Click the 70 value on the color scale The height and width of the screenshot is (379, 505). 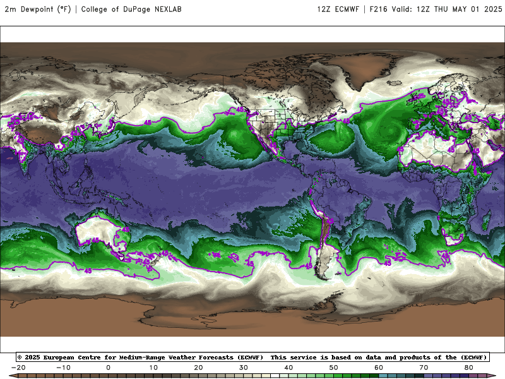click(424, 368)
